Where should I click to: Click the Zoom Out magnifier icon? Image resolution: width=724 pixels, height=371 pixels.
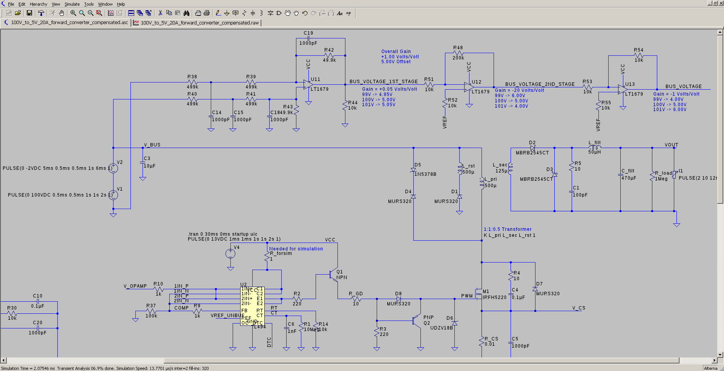90,13
